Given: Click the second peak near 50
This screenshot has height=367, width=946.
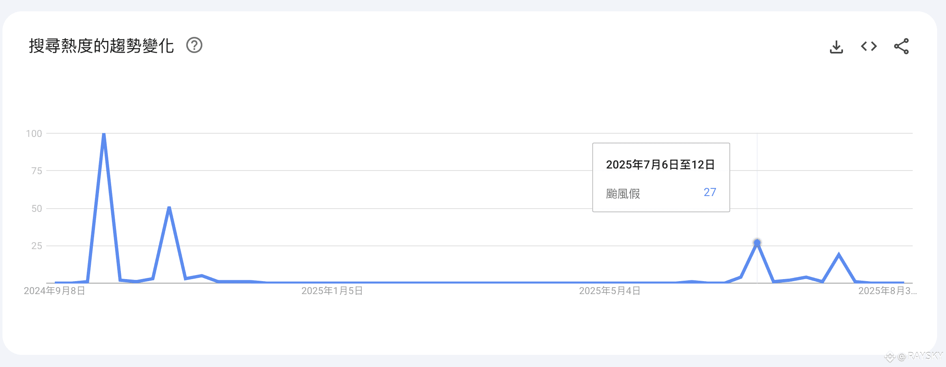Looking at the screenshot, I should [x=169, y=209].
